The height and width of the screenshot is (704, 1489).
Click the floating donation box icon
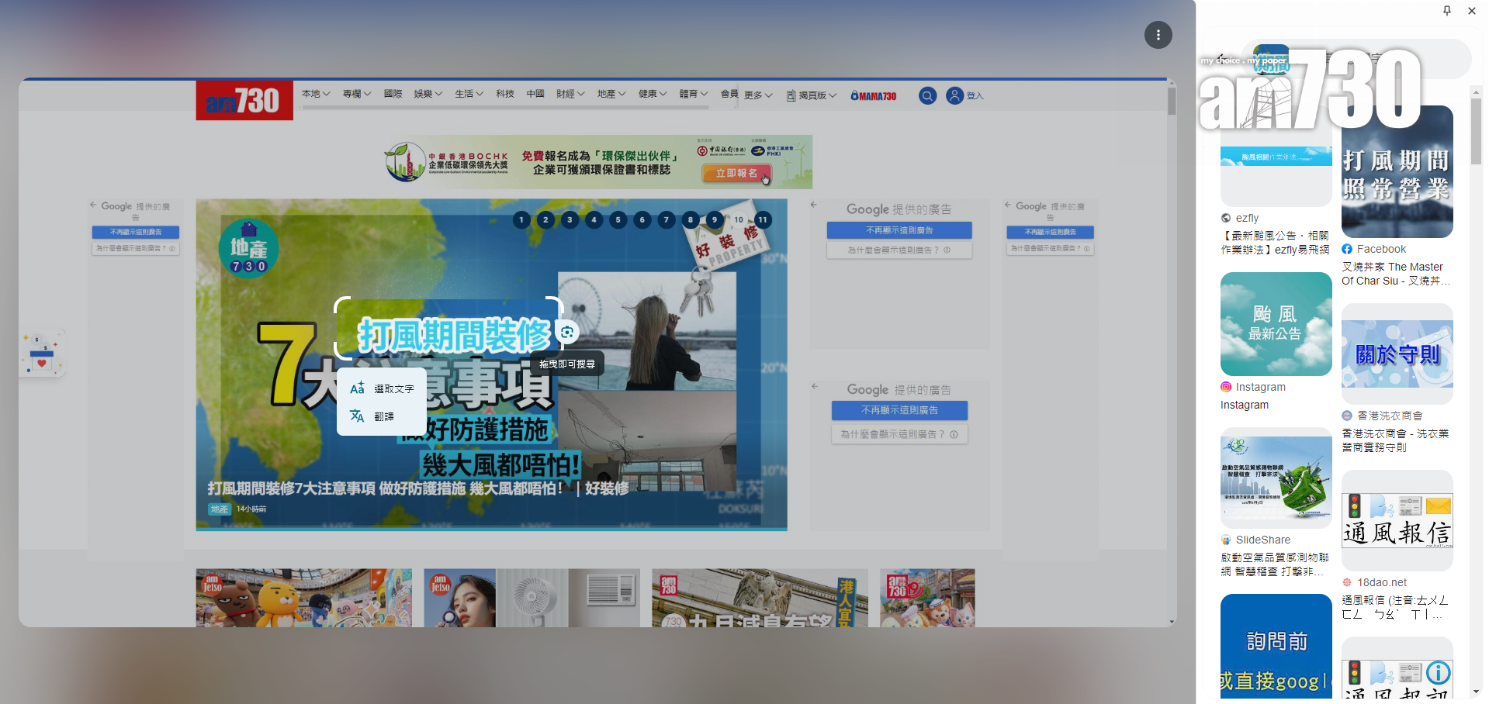42,354
